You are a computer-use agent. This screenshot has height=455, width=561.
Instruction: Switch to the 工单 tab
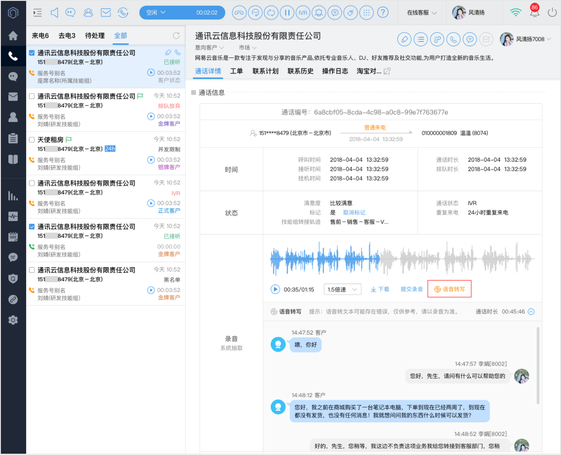coord(237,71)
